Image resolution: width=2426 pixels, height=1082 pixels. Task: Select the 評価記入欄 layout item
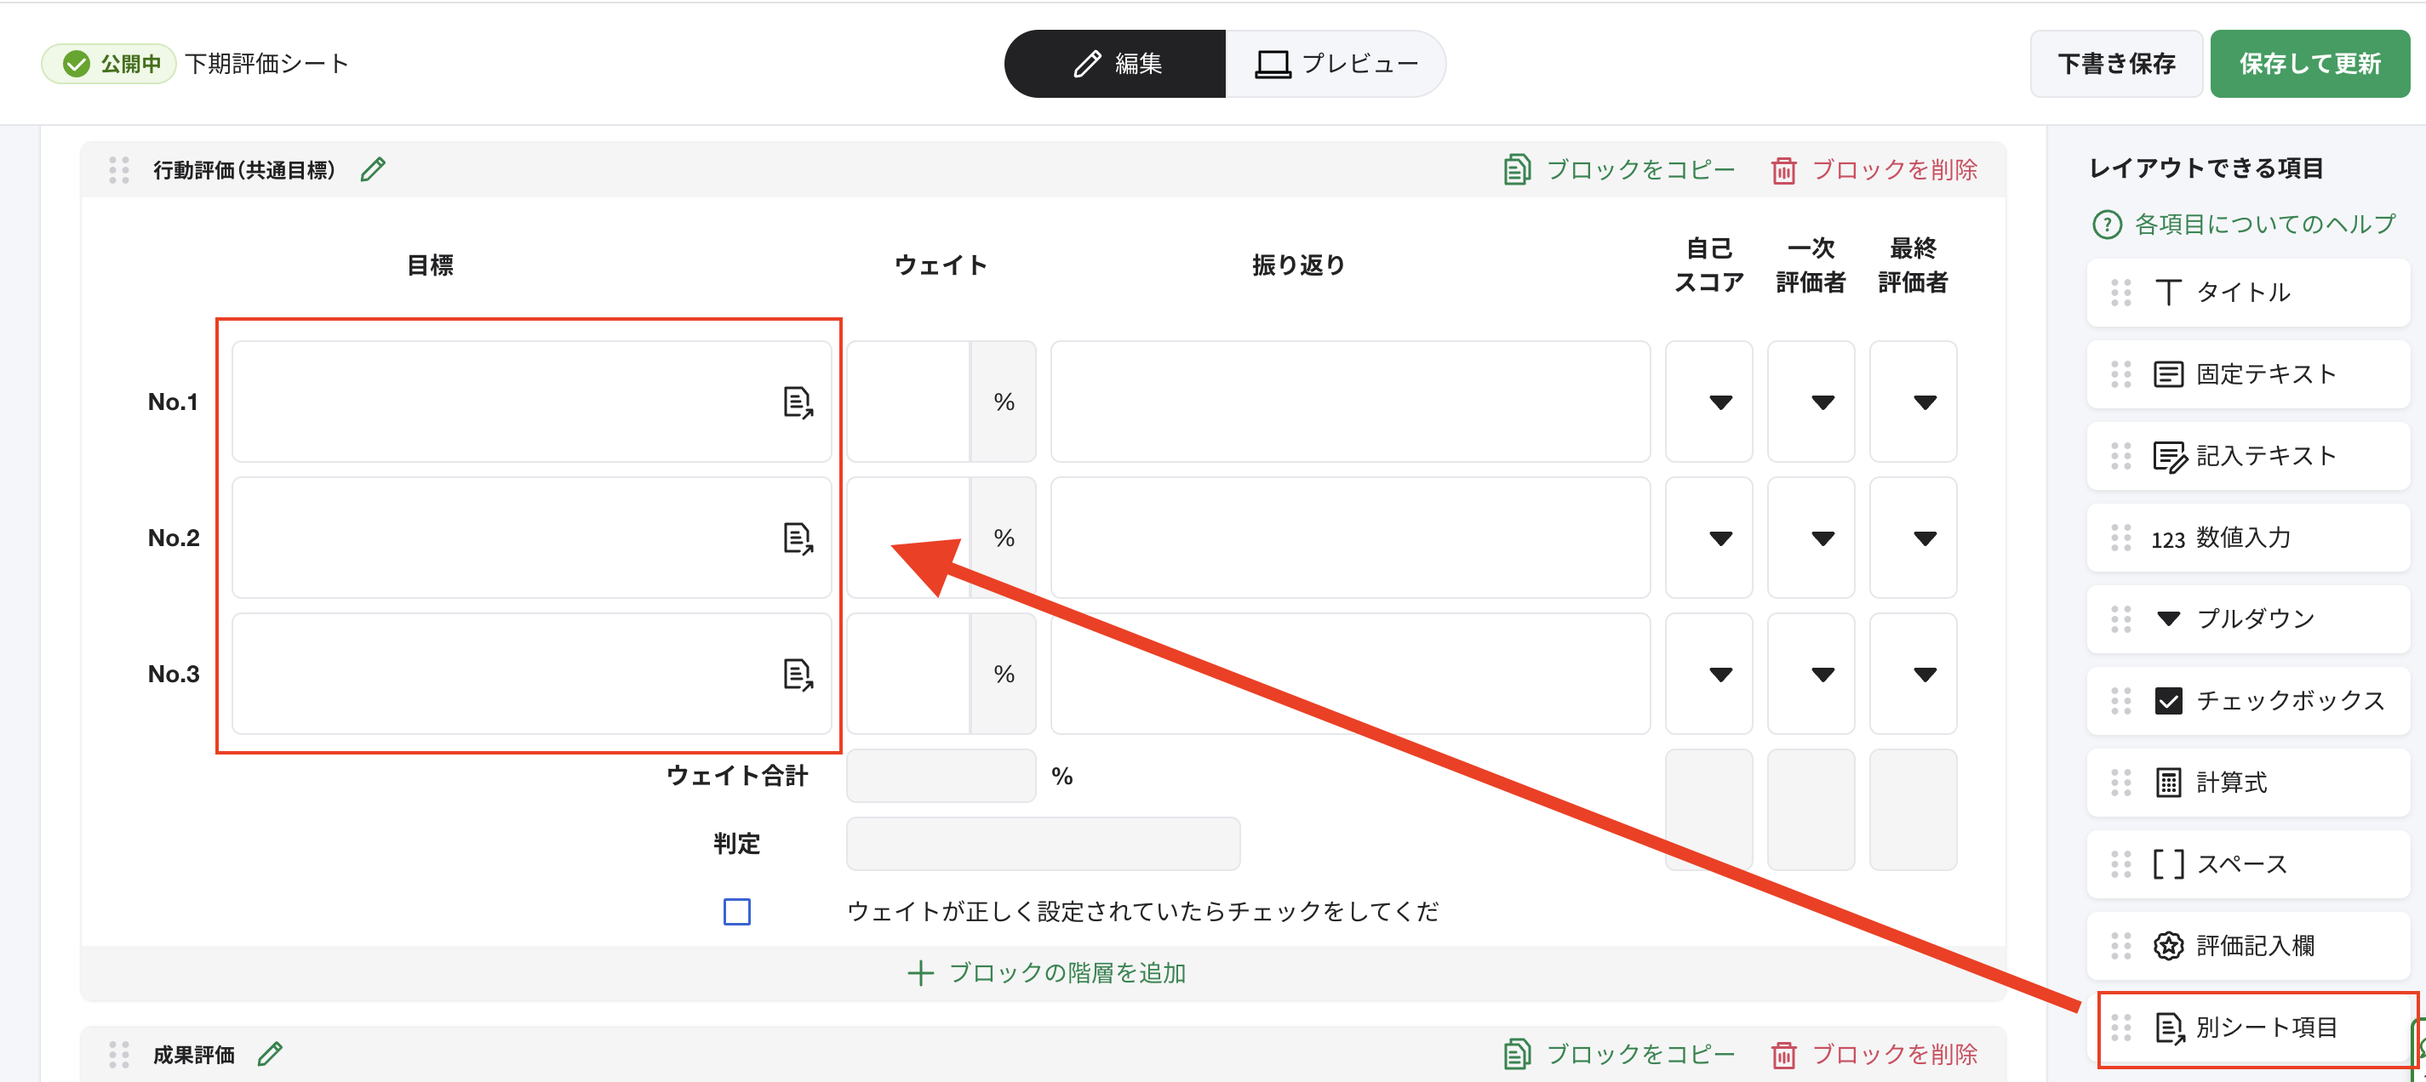pos(2248,946)
